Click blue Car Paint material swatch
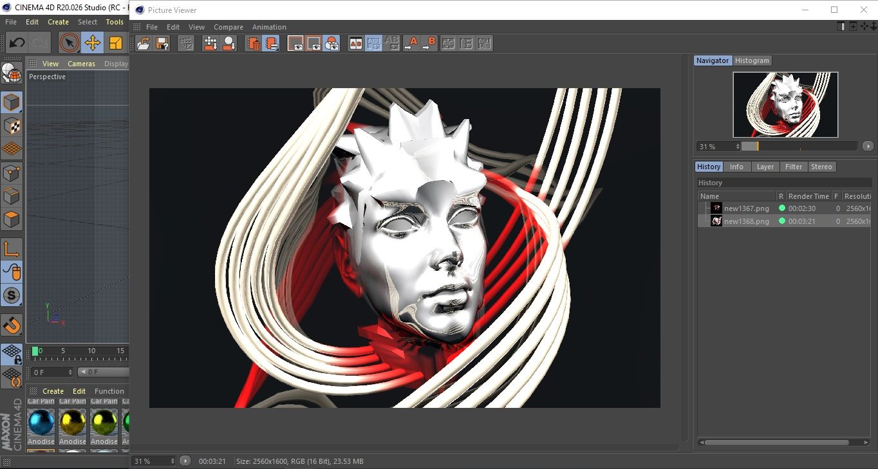 pos(41,422)
